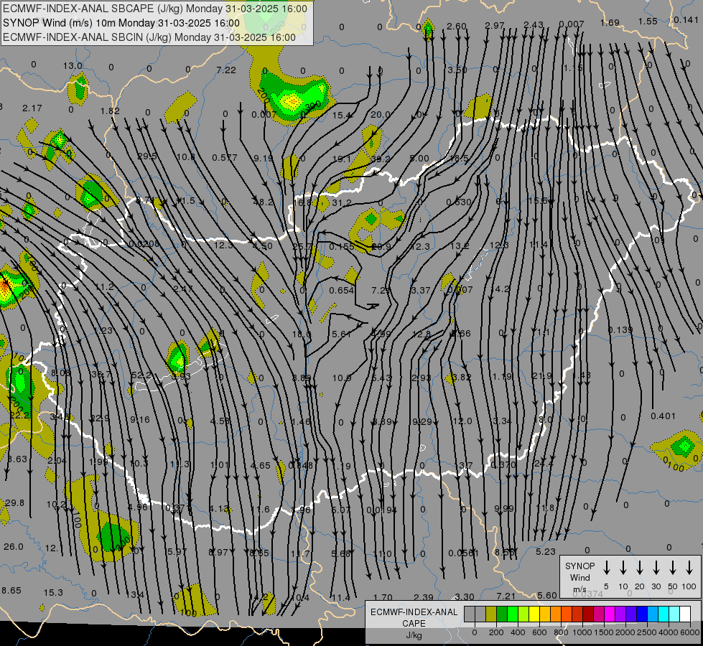This screenshot has width=703, height=646.
Task: Click the wind legend arrow above 10
Action: [623, 568]
